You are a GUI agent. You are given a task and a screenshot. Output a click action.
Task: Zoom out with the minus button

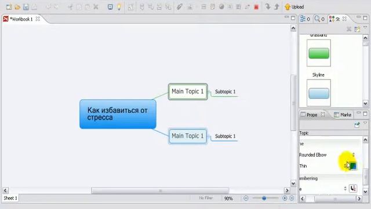(246, 198)
